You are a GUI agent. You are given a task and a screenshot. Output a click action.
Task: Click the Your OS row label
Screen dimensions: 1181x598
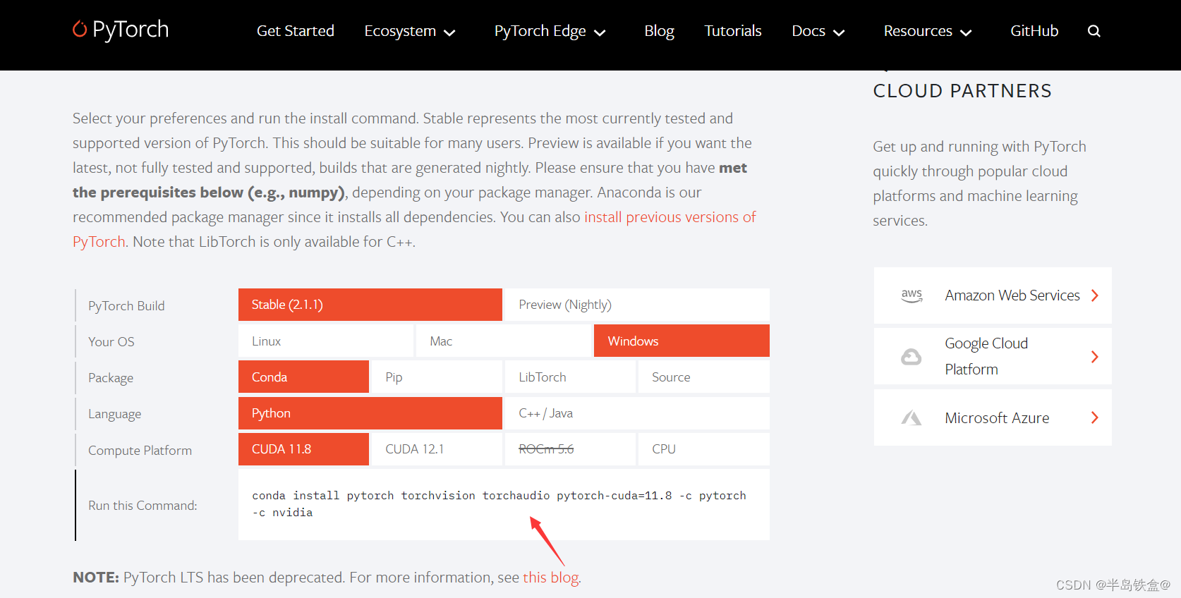(x=111, y=342)
